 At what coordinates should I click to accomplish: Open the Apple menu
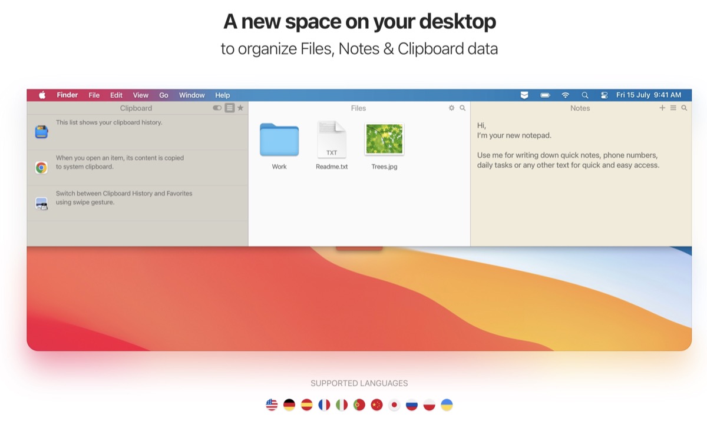[42, 95]
